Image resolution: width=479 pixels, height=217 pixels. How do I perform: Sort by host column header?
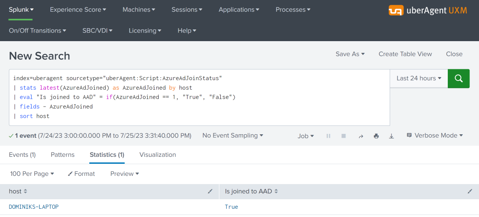(18, 191)
